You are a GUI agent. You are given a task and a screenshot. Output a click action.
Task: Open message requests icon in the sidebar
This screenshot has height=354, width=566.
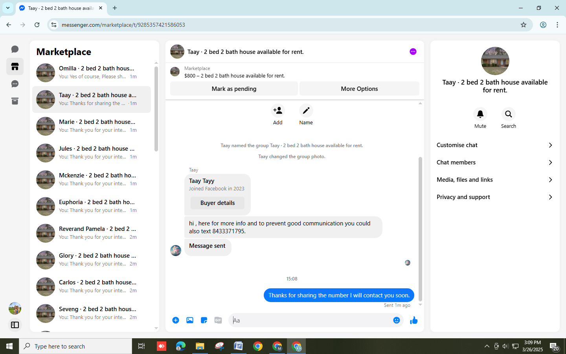coord(15,84)
